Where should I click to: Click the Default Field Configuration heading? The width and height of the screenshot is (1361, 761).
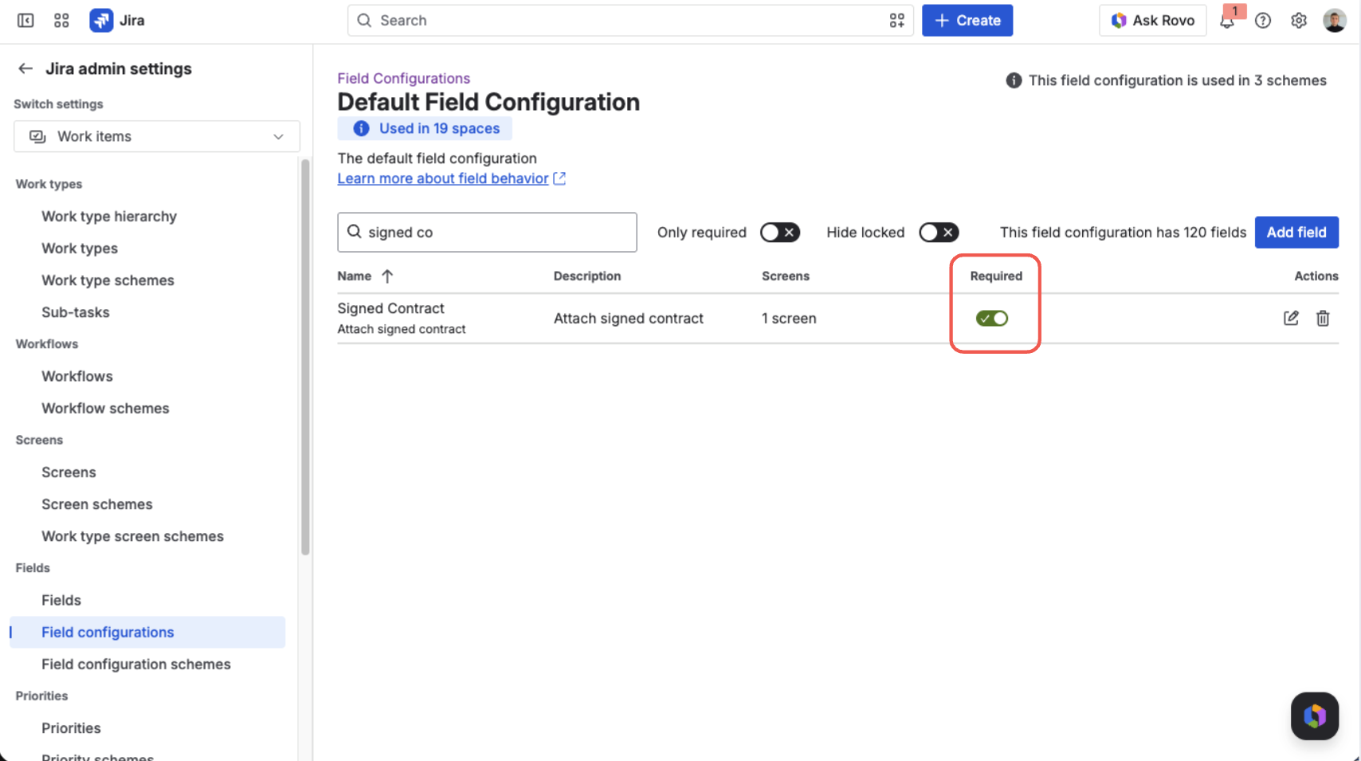pos(488,102)
